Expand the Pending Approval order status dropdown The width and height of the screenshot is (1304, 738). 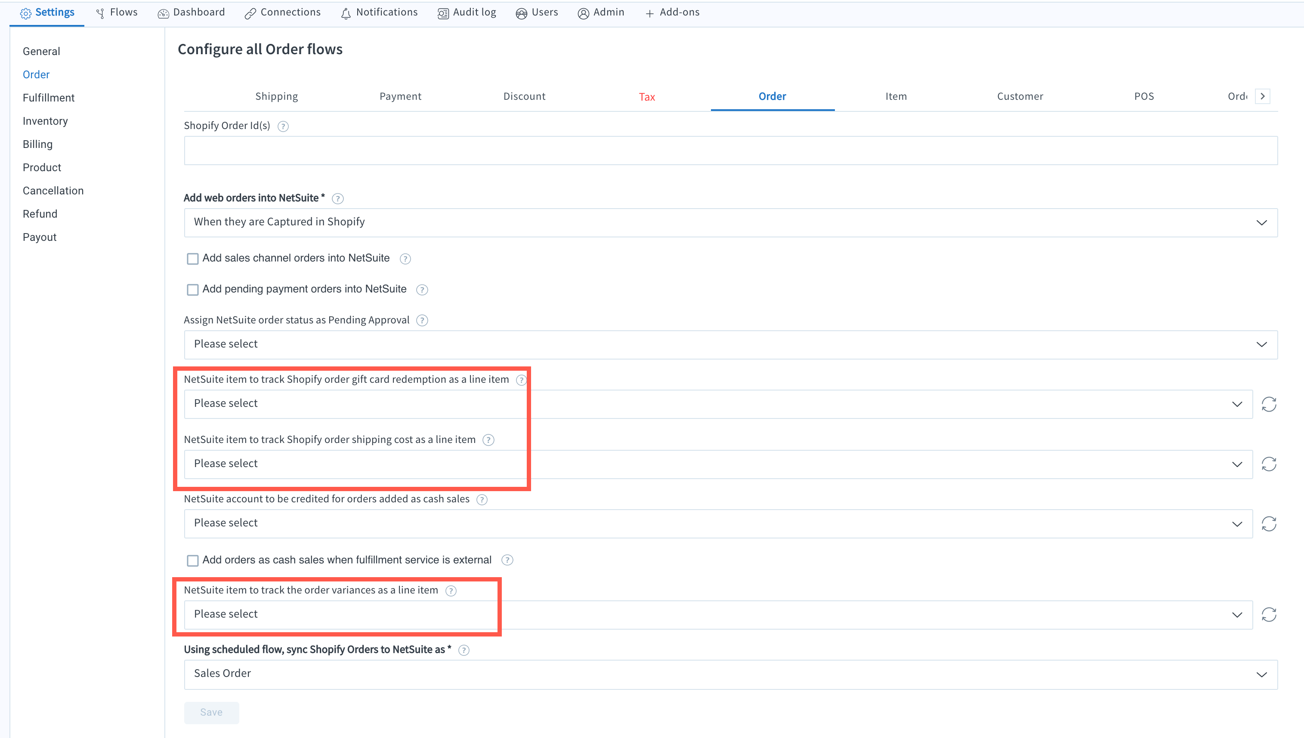click(x=730, y=344)
